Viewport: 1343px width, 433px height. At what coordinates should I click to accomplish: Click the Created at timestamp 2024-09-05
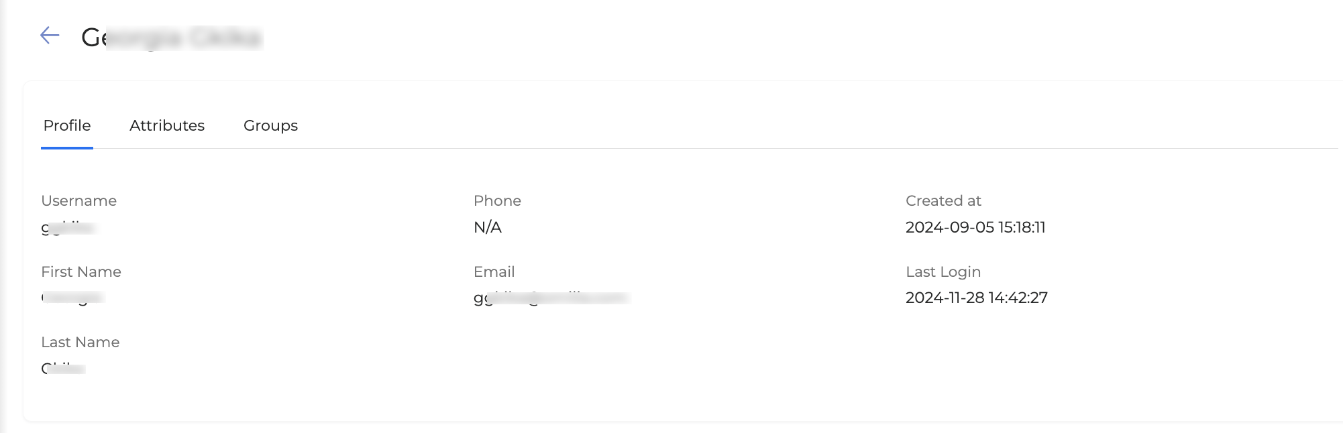point(975,227)
